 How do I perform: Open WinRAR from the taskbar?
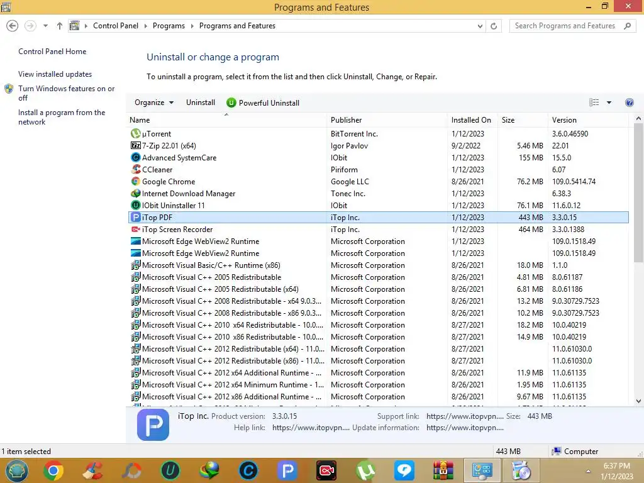point(443,470)
